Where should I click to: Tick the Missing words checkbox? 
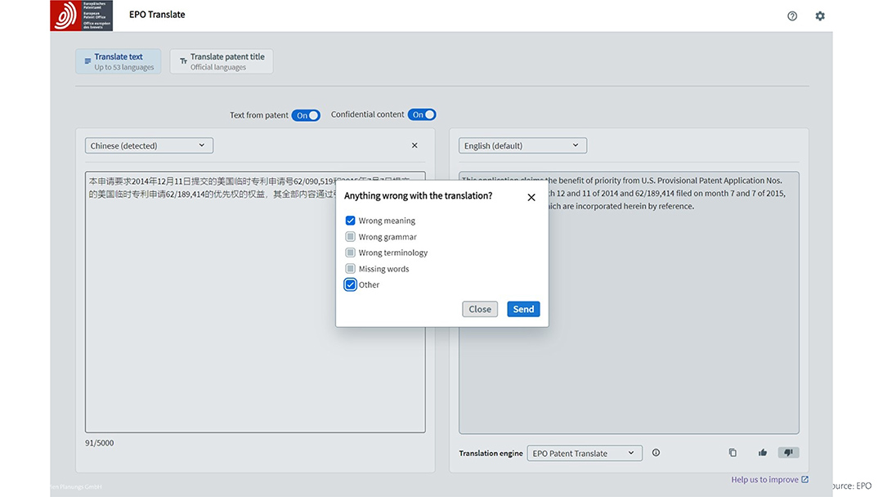[351, 269]
